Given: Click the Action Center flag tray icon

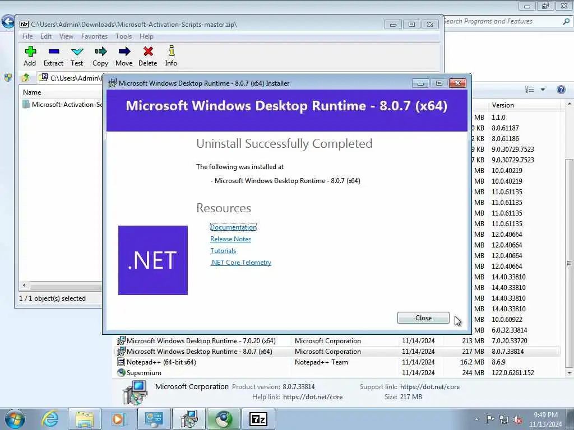Looking at the screenshot, I should click(490, 419).
